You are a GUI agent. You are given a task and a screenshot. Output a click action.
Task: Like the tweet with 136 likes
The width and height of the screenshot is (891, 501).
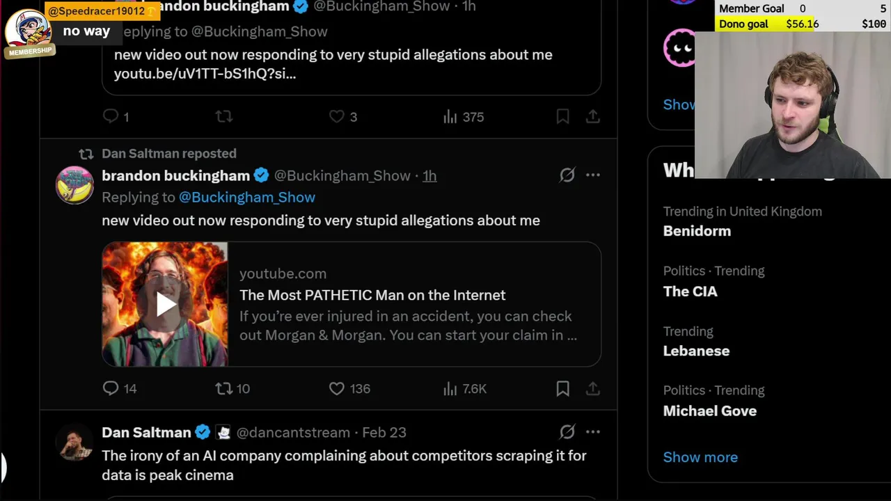click(337, 388)
